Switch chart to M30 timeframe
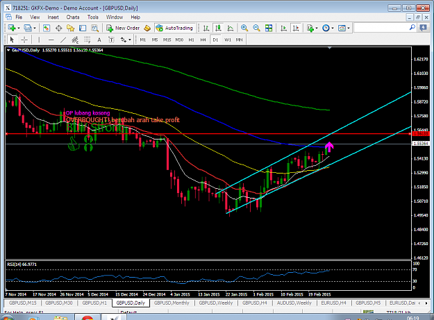 point(179,40)
